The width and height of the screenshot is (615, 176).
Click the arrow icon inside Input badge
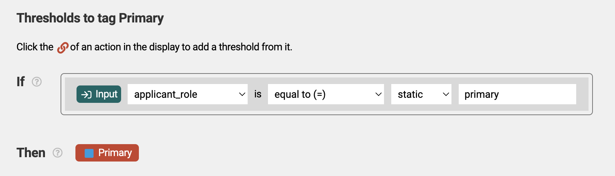tap(86, 95)
